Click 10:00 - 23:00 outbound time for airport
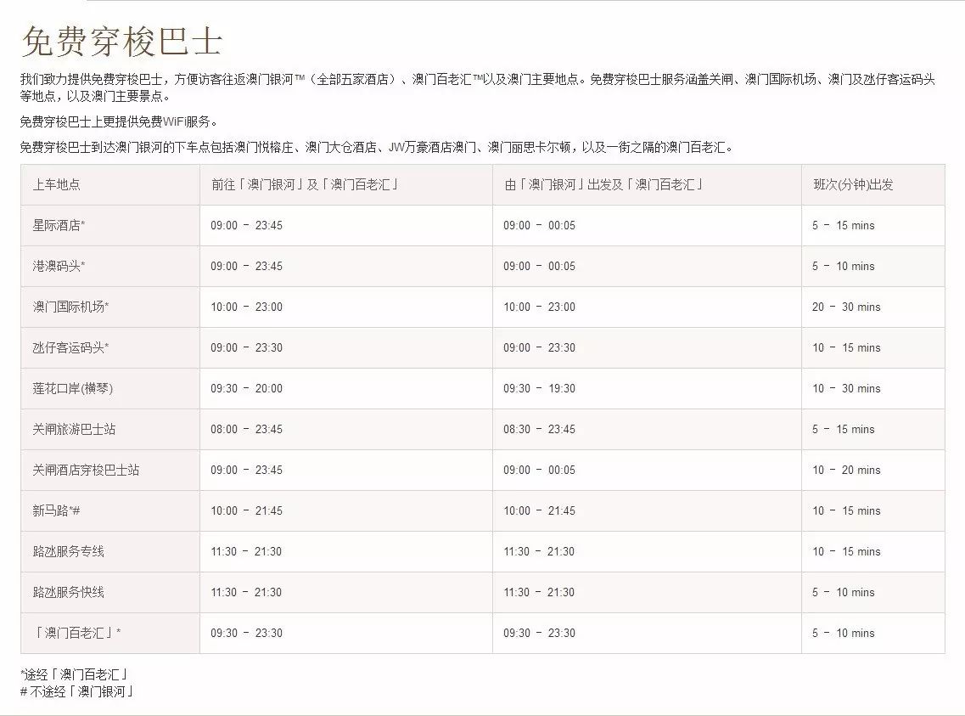The width and height of the screenshot is (965, 716). pyautogui.click(x=539, y=307)
